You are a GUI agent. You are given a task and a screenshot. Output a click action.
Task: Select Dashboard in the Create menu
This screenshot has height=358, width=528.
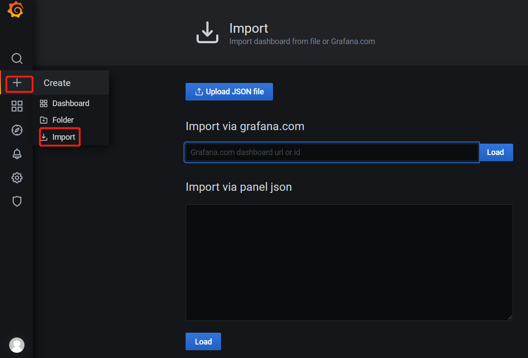(x=71, y=103)
